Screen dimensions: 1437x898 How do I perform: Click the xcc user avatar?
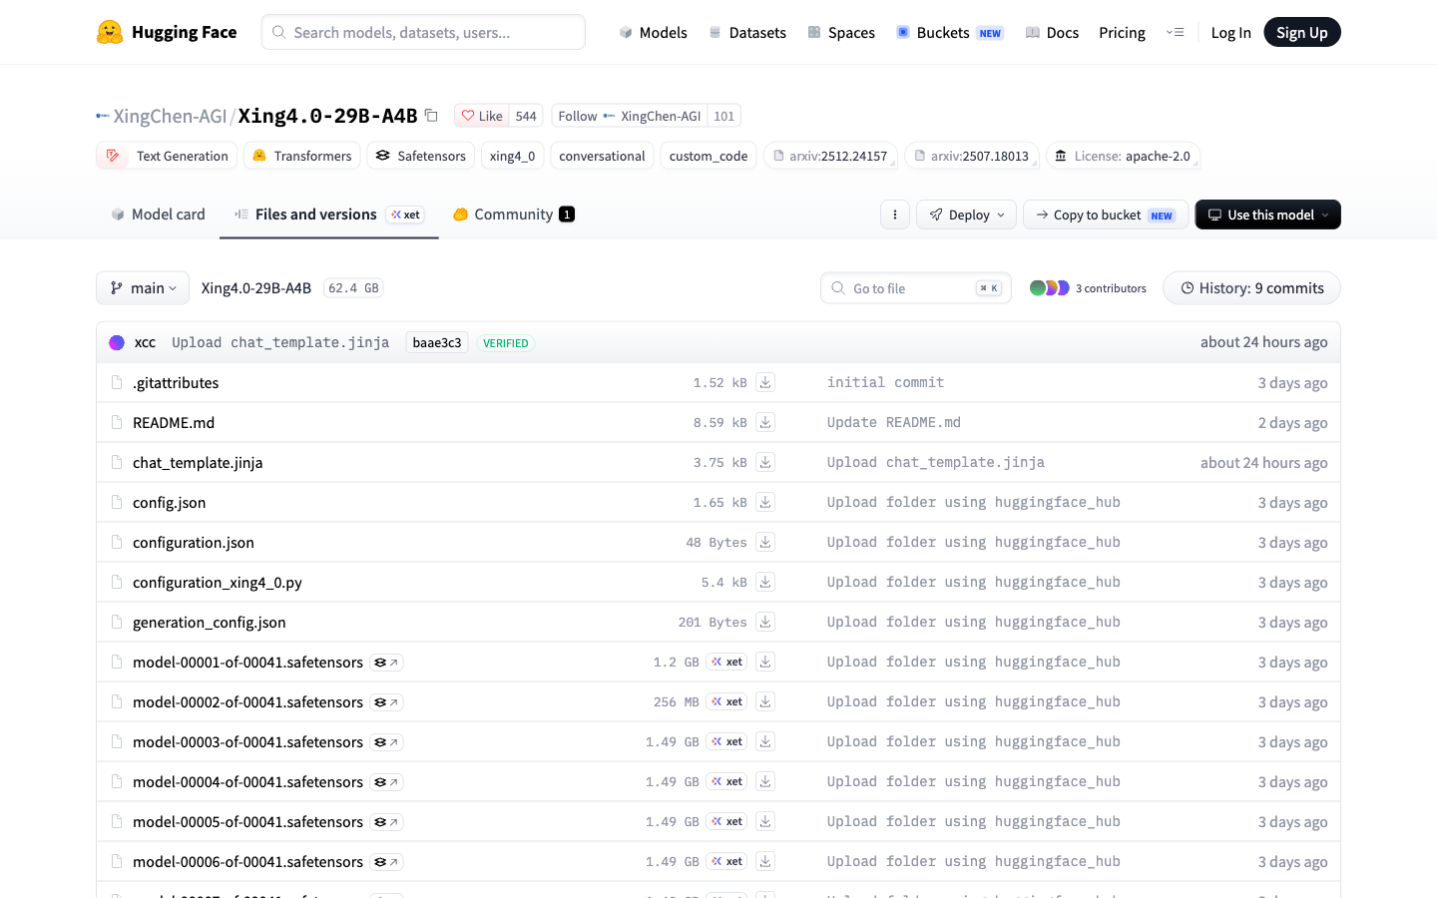[x=117, y=342]
